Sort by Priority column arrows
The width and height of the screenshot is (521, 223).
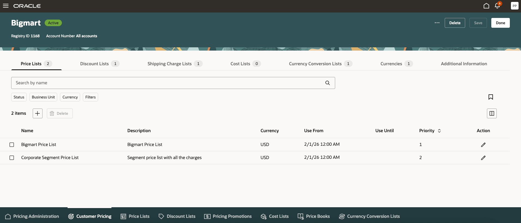(x=439, y=131)
